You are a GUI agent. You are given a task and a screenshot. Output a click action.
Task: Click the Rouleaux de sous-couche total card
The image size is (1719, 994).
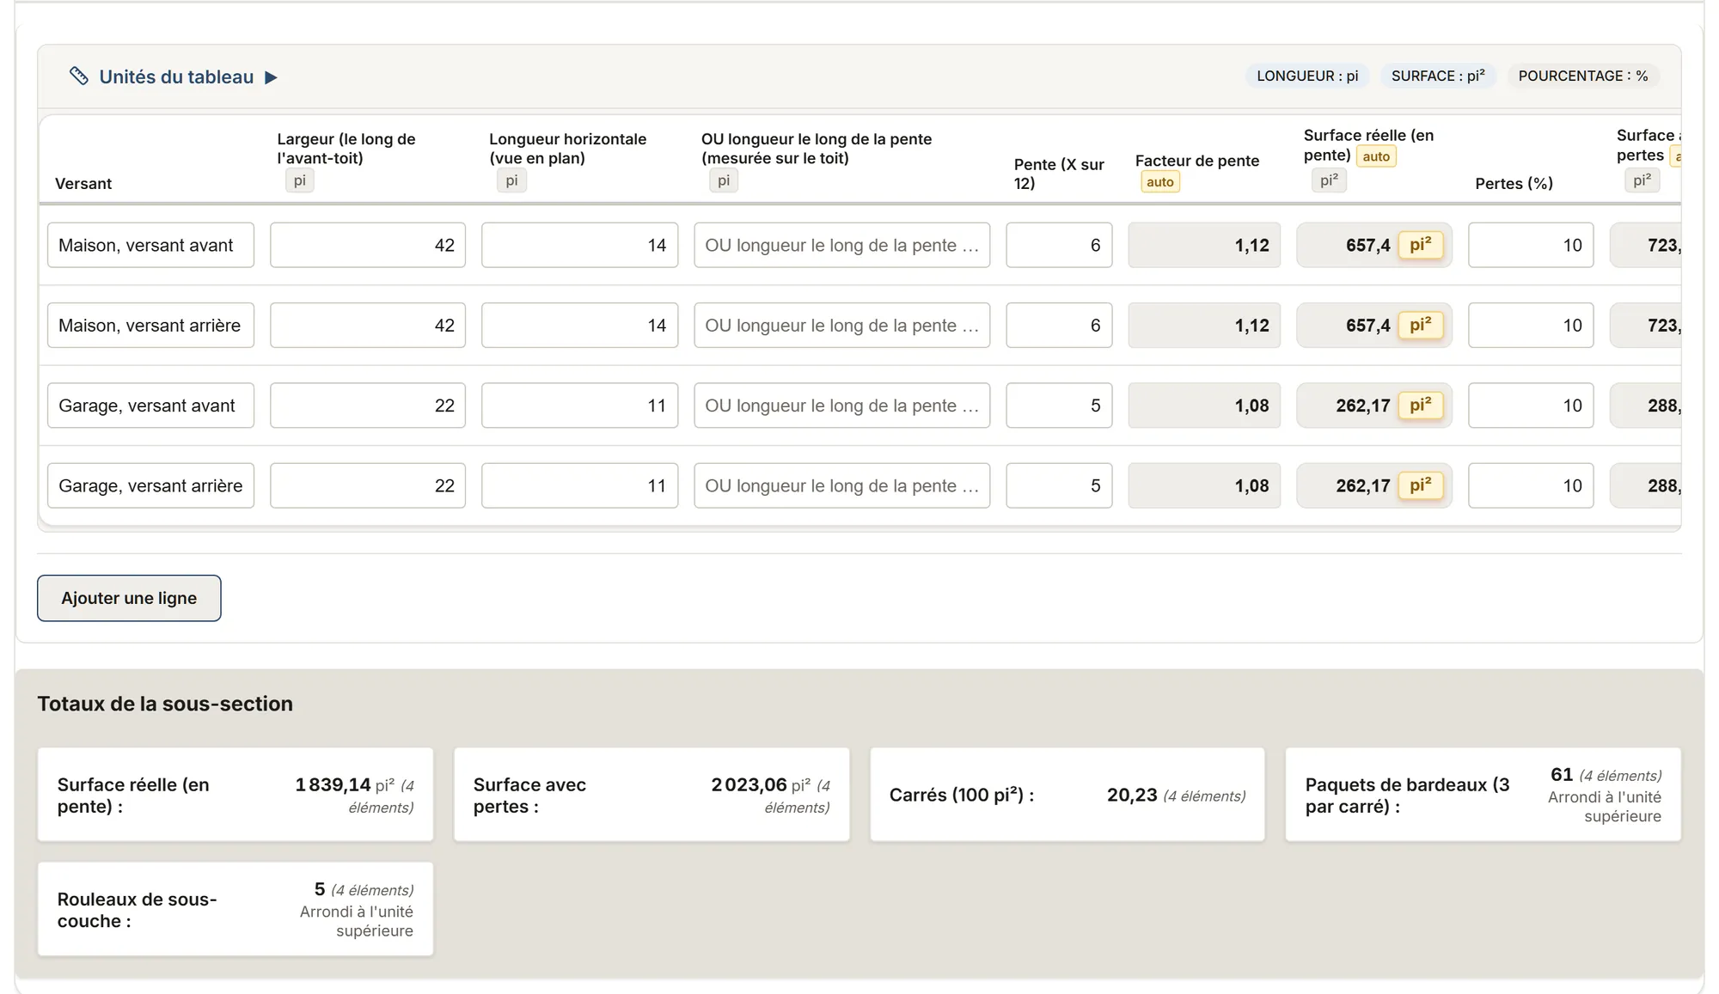(236, 909)
